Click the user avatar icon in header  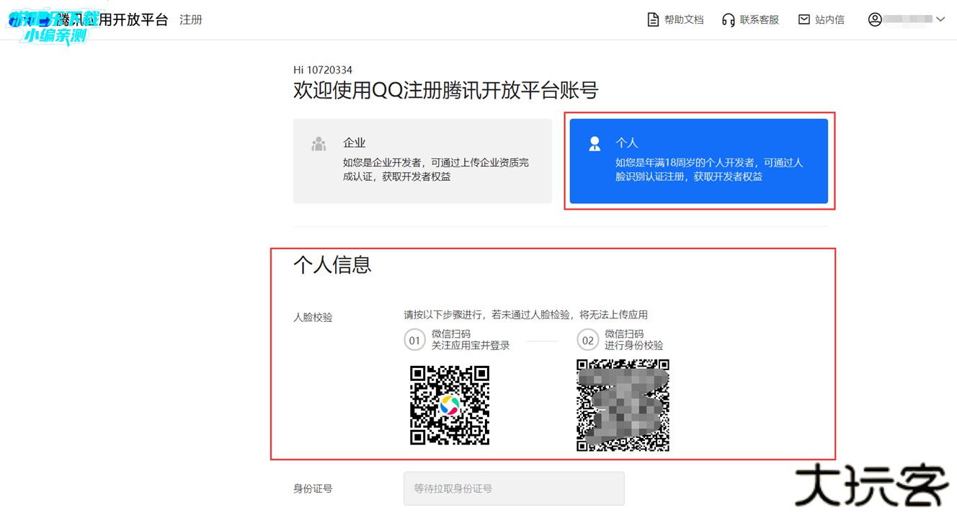[x=874, y=19]
